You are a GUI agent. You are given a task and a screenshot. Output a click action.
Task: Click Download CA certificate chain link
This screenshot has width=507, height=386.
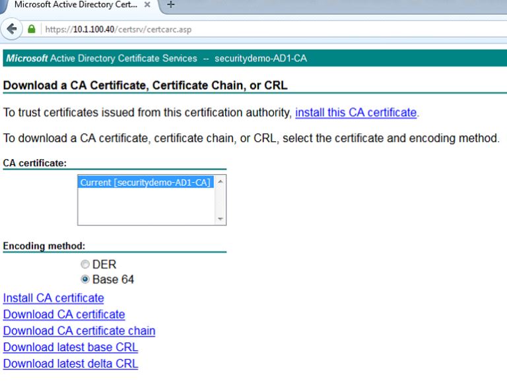pyautogui.click(x=79, y=331)
